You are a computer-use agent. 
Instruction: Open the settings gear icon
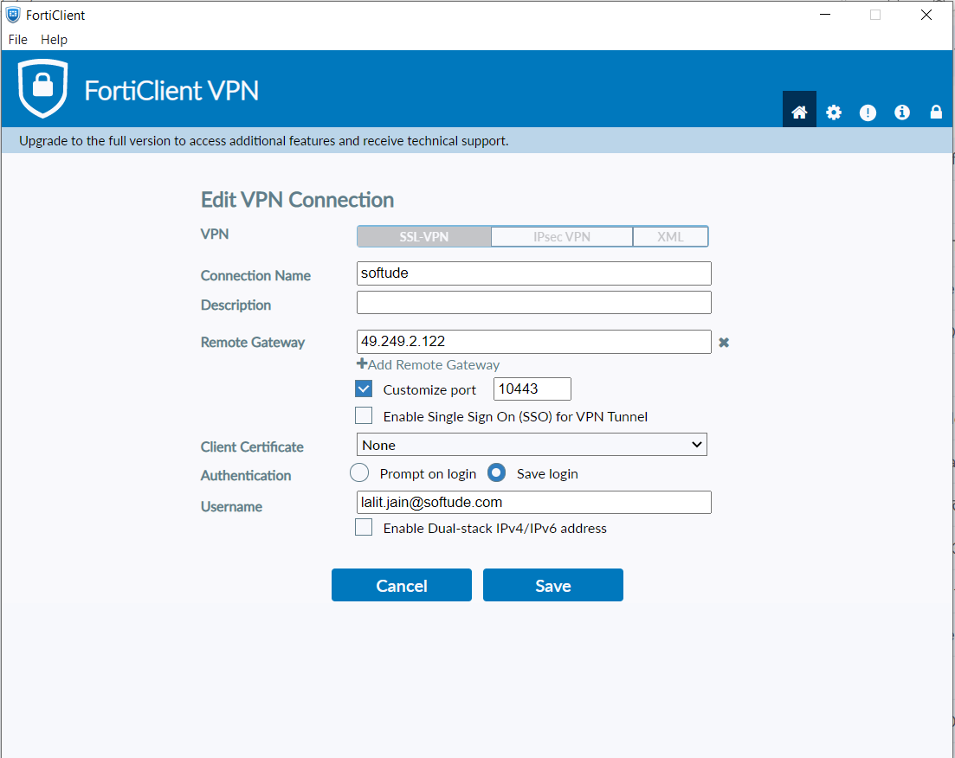(834, 112)
